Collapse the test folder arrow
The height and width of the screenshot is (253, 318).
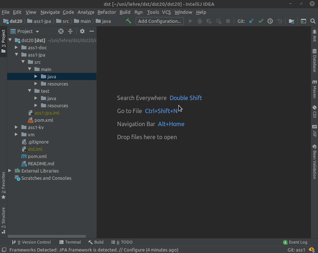pyautogui.click(x=29, y=91)
